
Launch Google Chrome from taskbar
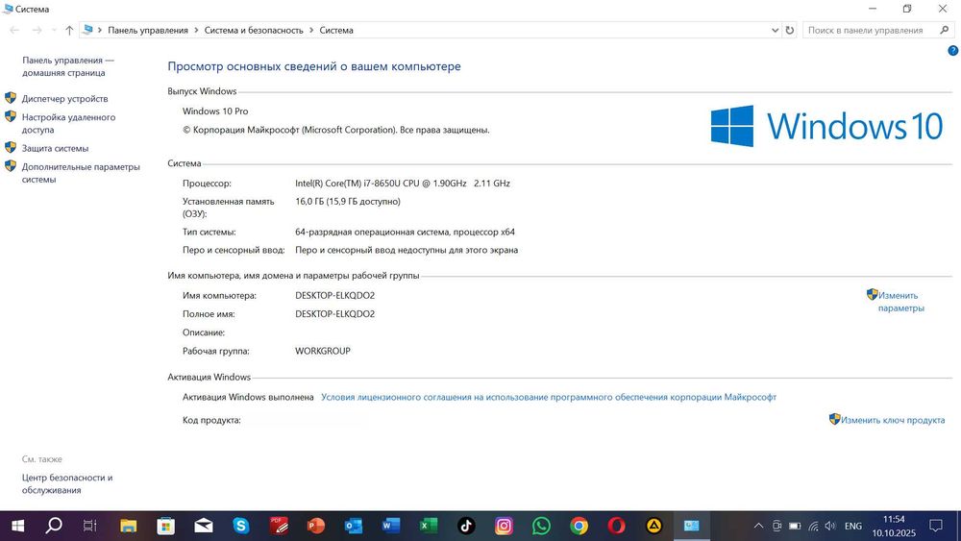pos(579,526)
